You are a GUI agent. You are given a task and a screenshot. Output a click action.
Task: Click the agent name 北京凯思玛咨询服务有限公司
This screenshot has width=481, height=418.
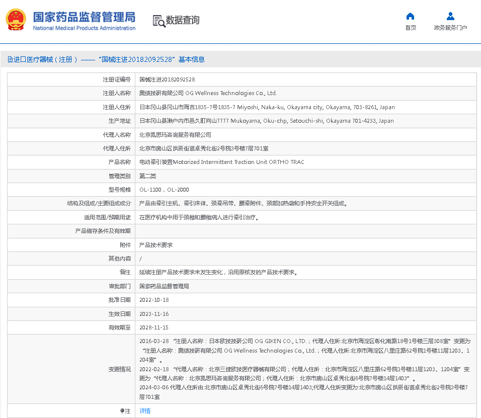[x=175, y=135]
